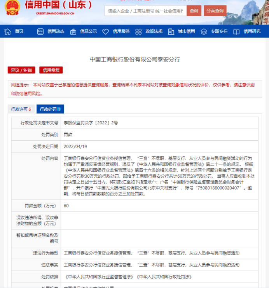Click the 信用动态 ID-card icon
The width and height of the screenshot is (269, 288).
(x=40, y=31)
